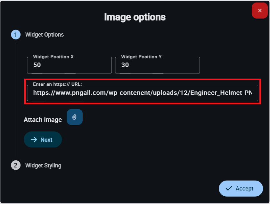Viewport: 270px width, 204px height.
Task: Focus the Widget Position Y field
Action: click(x=157, y=65)
